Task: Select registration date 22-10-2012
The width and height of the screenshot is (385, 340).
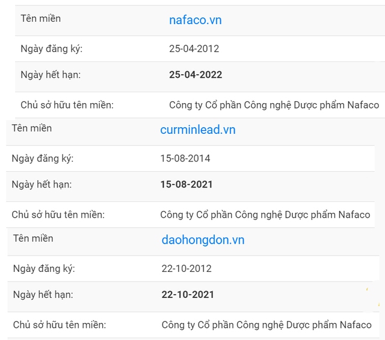Action: (186, 269)
